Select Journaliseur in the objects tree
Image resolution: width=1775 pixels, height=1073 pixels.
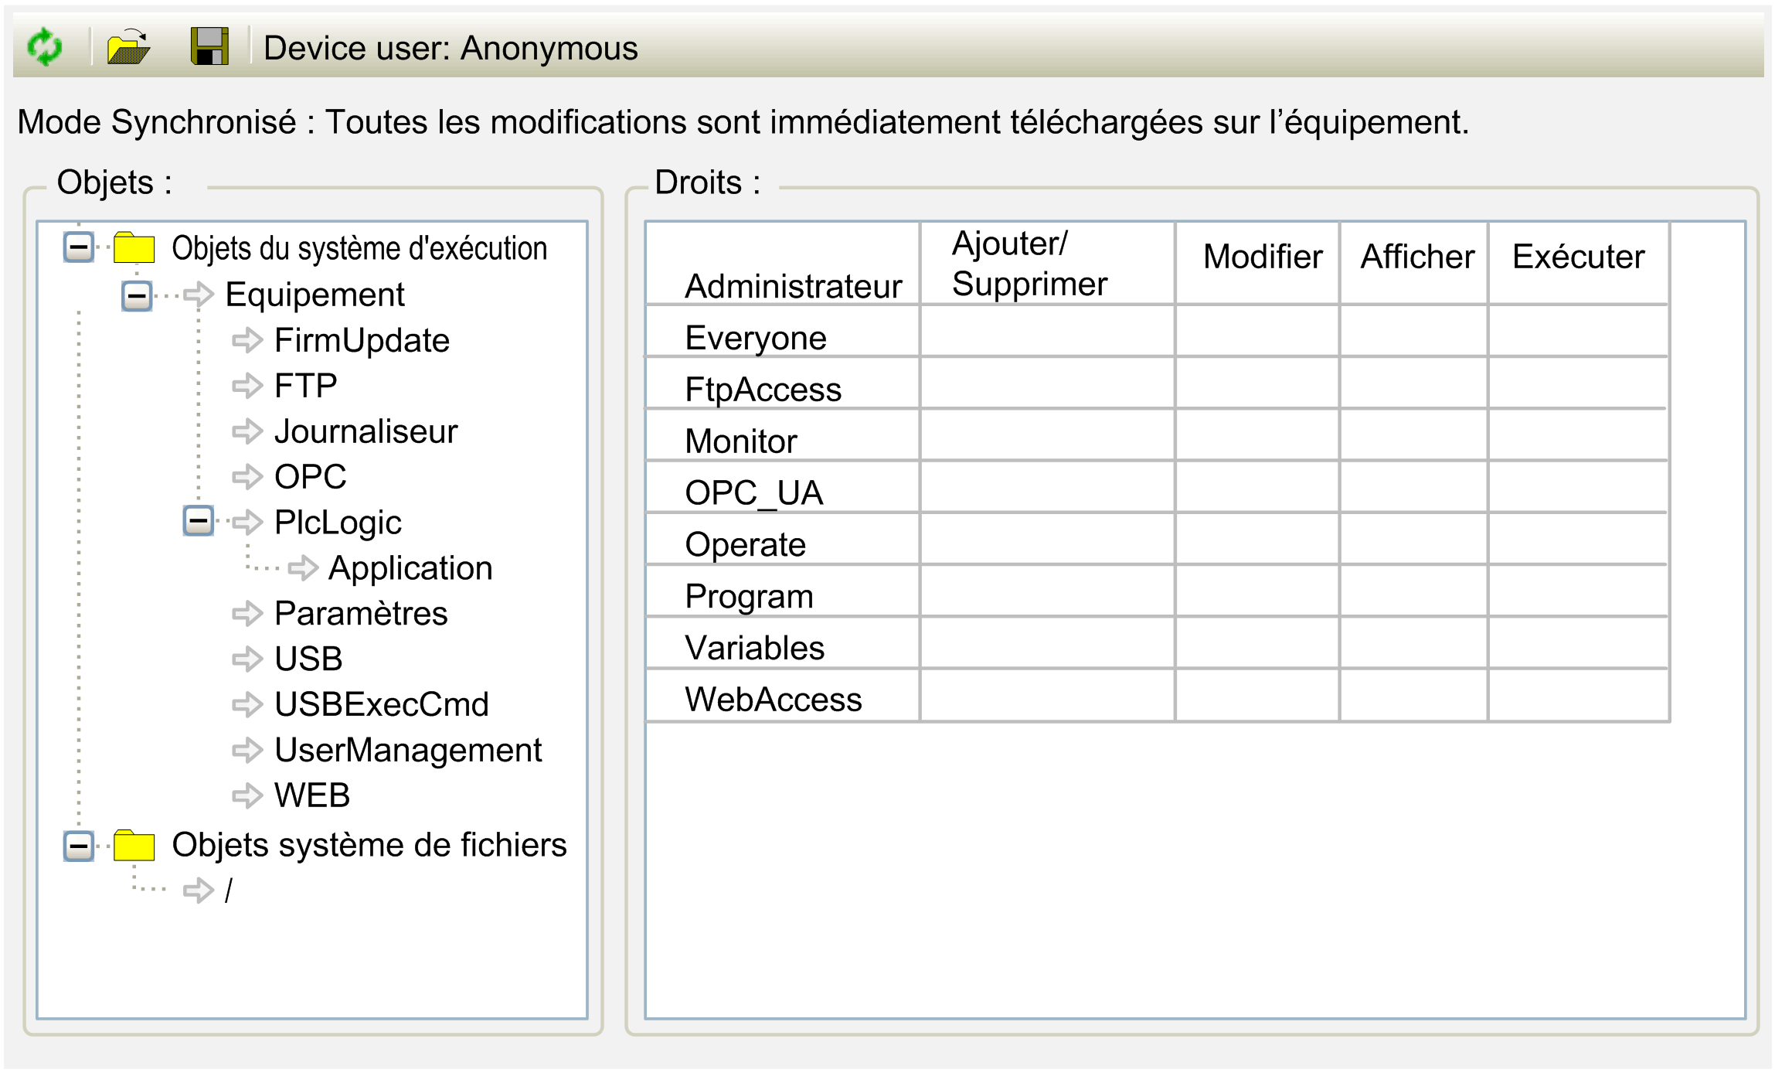tap(366, 431)
